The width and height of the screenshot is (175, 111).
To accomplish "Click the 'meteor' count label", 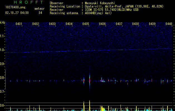I will click(x=40, y=9).
